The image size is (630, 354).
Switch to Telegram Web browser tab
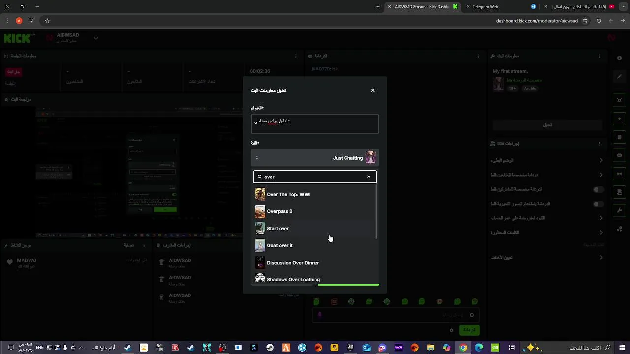(x=504, y=7)
